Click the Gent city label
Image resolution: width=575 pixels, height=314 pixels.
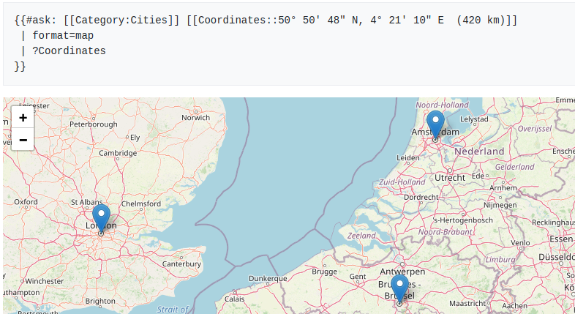358,277
